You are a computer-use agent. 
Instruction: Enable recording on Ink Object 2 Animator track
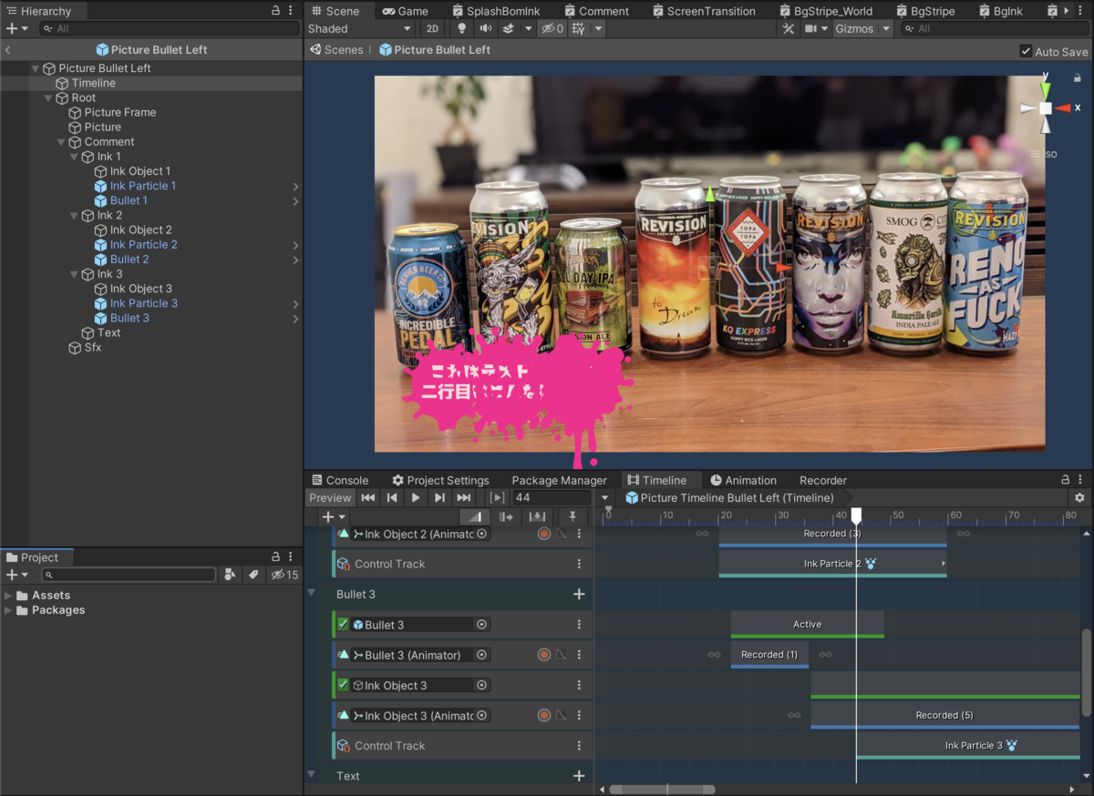[x=544, y=534]
